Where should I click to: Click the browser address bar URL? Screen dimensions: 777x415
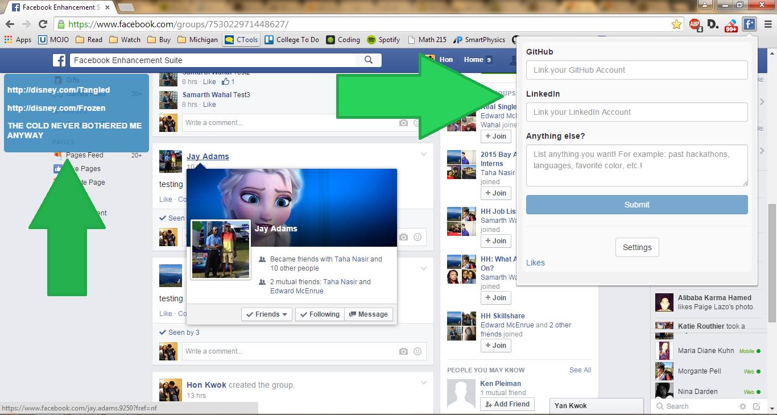coord(178,24)
